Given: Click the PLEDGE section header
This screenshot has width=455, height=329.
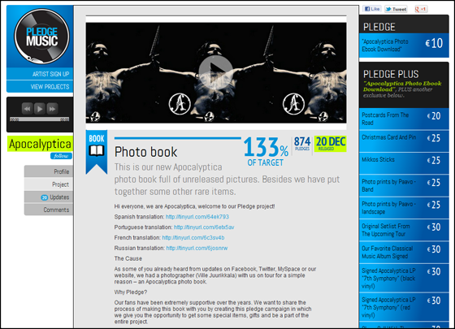Looking at the screenshot, I should 379,27.
